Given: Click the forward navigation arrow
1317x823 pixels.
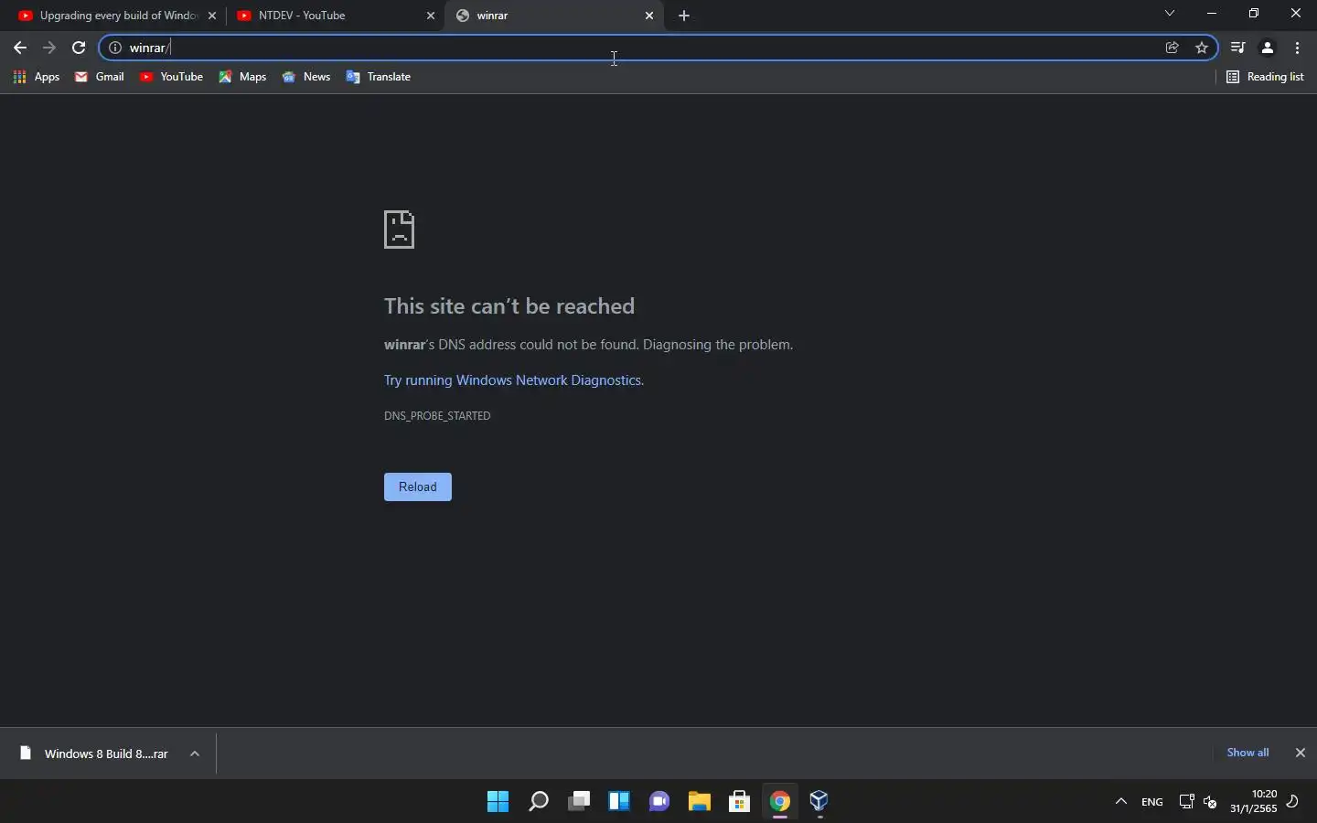Looking at the screenshot, I should coord(49,48).
